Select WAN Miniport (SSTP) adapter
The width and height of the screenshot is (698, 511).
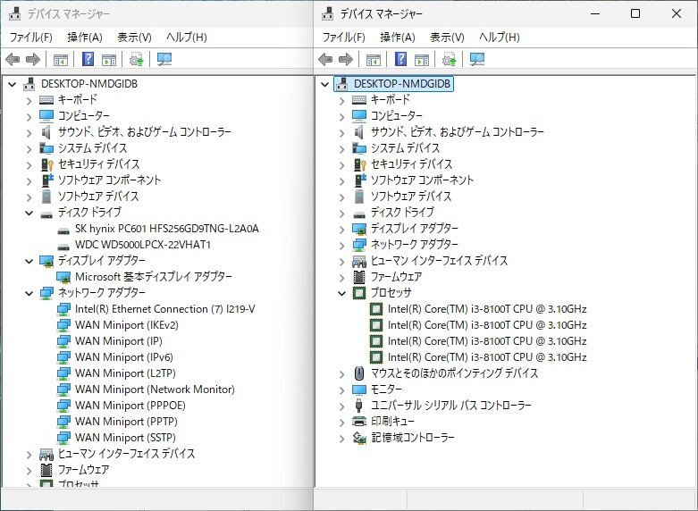pyautogui.click(x=125, y=437)
